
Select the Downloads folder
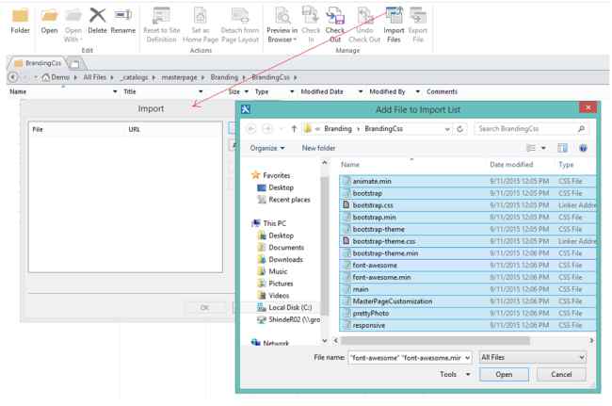(x=285, y=260)
